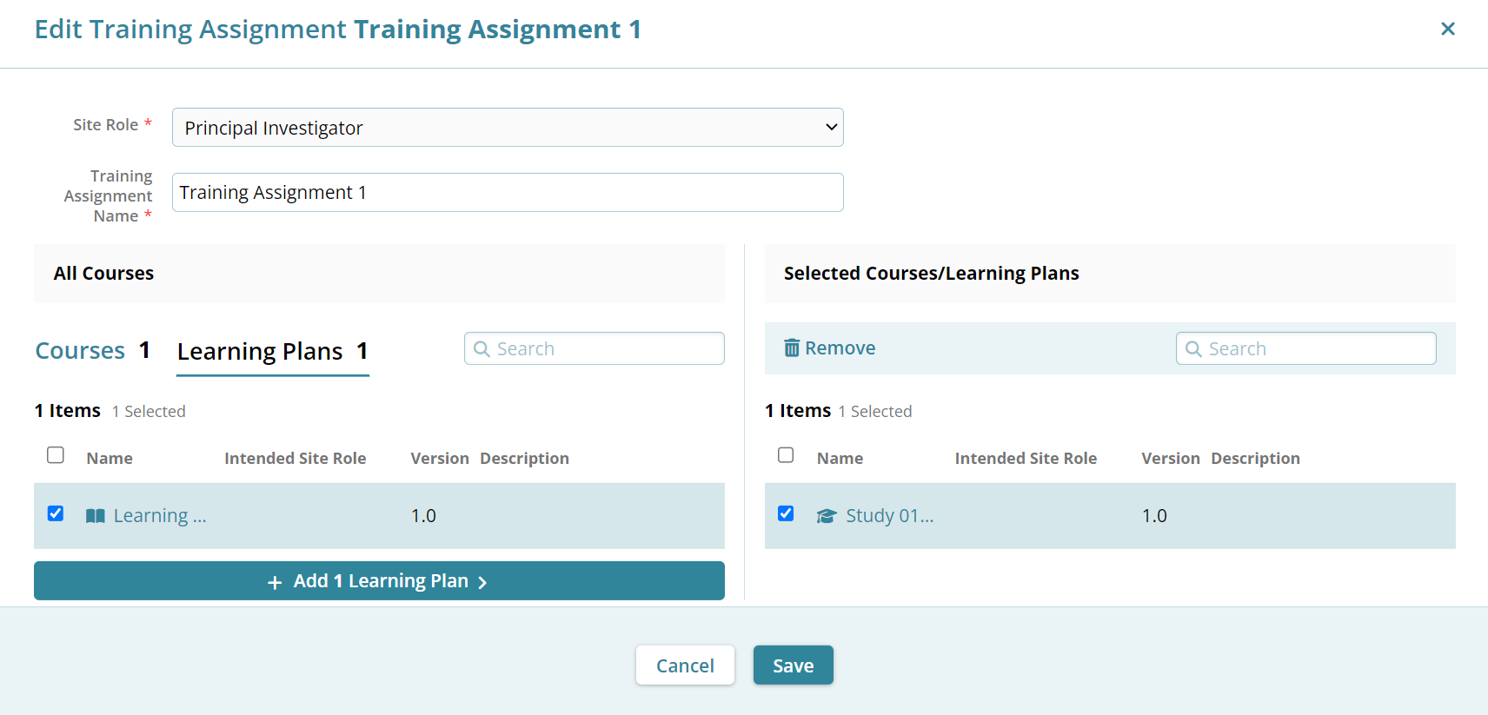Image resolution: width=1488 pixels, height=715 pixels.
Task: Toggle select-all checkbox in Selected Courses table
Action: pyautogui.click(x=786, y=455)
